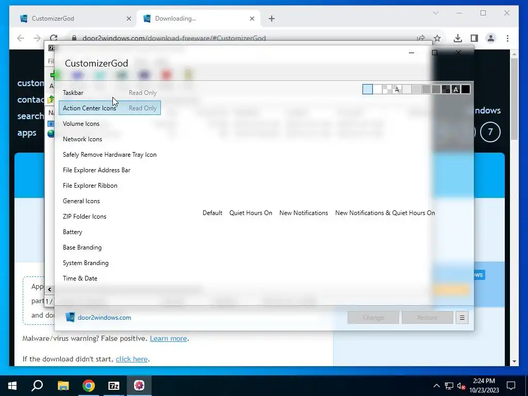
Task: Reload the page in Chrome
Action: pyautogui.click(x=54, y=38)
